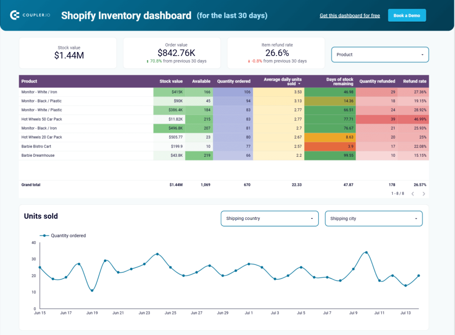
Task: Click the 26.6% Item refund rate scorecard
Action: pos(276,53)
